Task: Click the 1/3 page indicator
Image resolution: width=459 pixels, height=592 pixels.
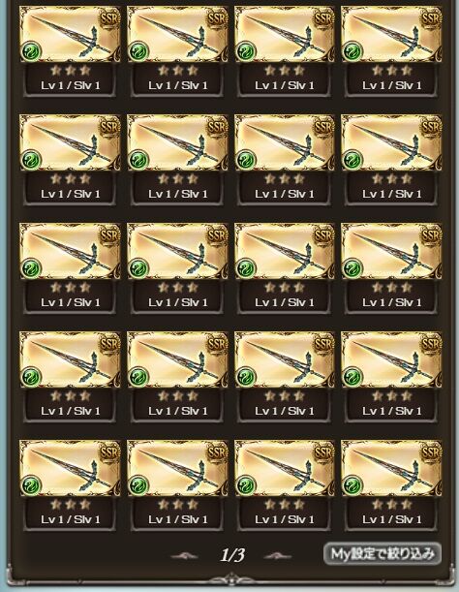Action: [x=232, y=555]
